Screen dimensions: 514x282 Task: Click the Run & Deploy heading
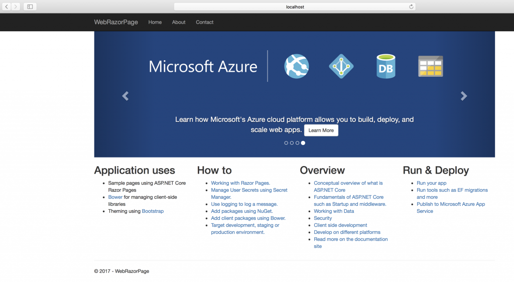(x=436, y=170)
